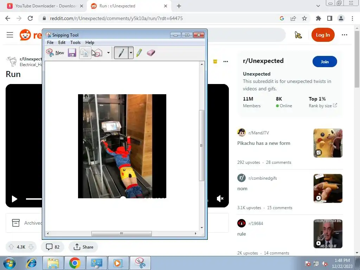Open the Pikachu post thumbnail
Viewport: 360px width, 270px height.
pos(328,143)
